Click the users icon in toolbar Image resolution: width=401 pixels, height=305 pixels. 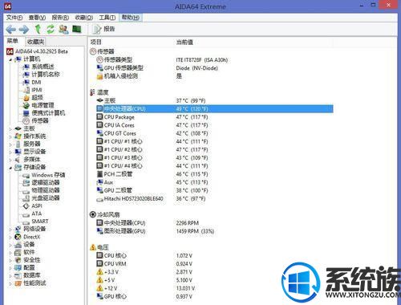(63, 29)
